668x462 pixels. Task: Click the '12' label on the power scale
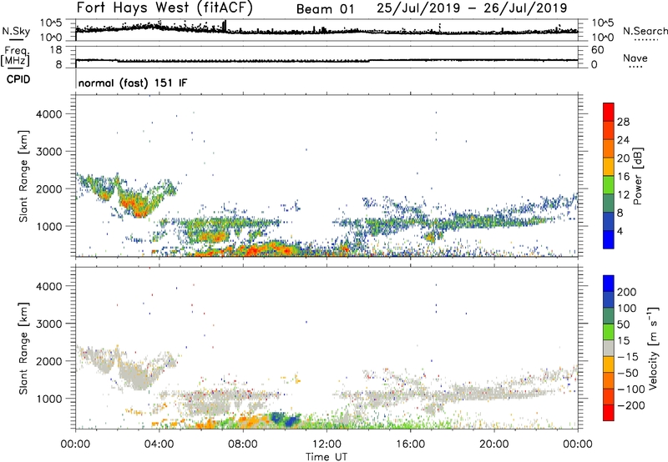click(x=623, y=195)
